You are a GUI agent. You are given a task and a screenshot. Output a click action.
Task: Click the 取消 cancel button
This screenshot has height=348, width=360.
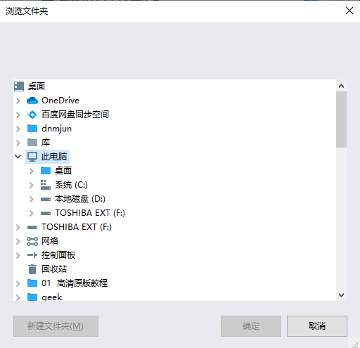click(x=317, y=326)
